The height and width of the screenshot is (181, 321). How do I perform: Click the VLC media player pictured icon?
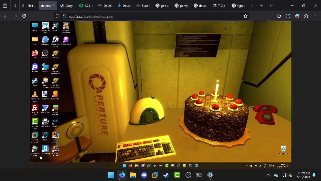35,96
